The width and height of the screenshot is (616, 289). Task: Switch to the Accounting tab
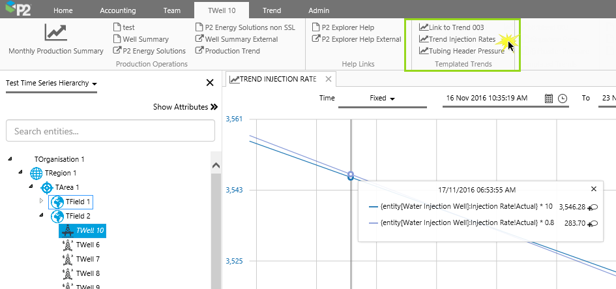(118, 10)
